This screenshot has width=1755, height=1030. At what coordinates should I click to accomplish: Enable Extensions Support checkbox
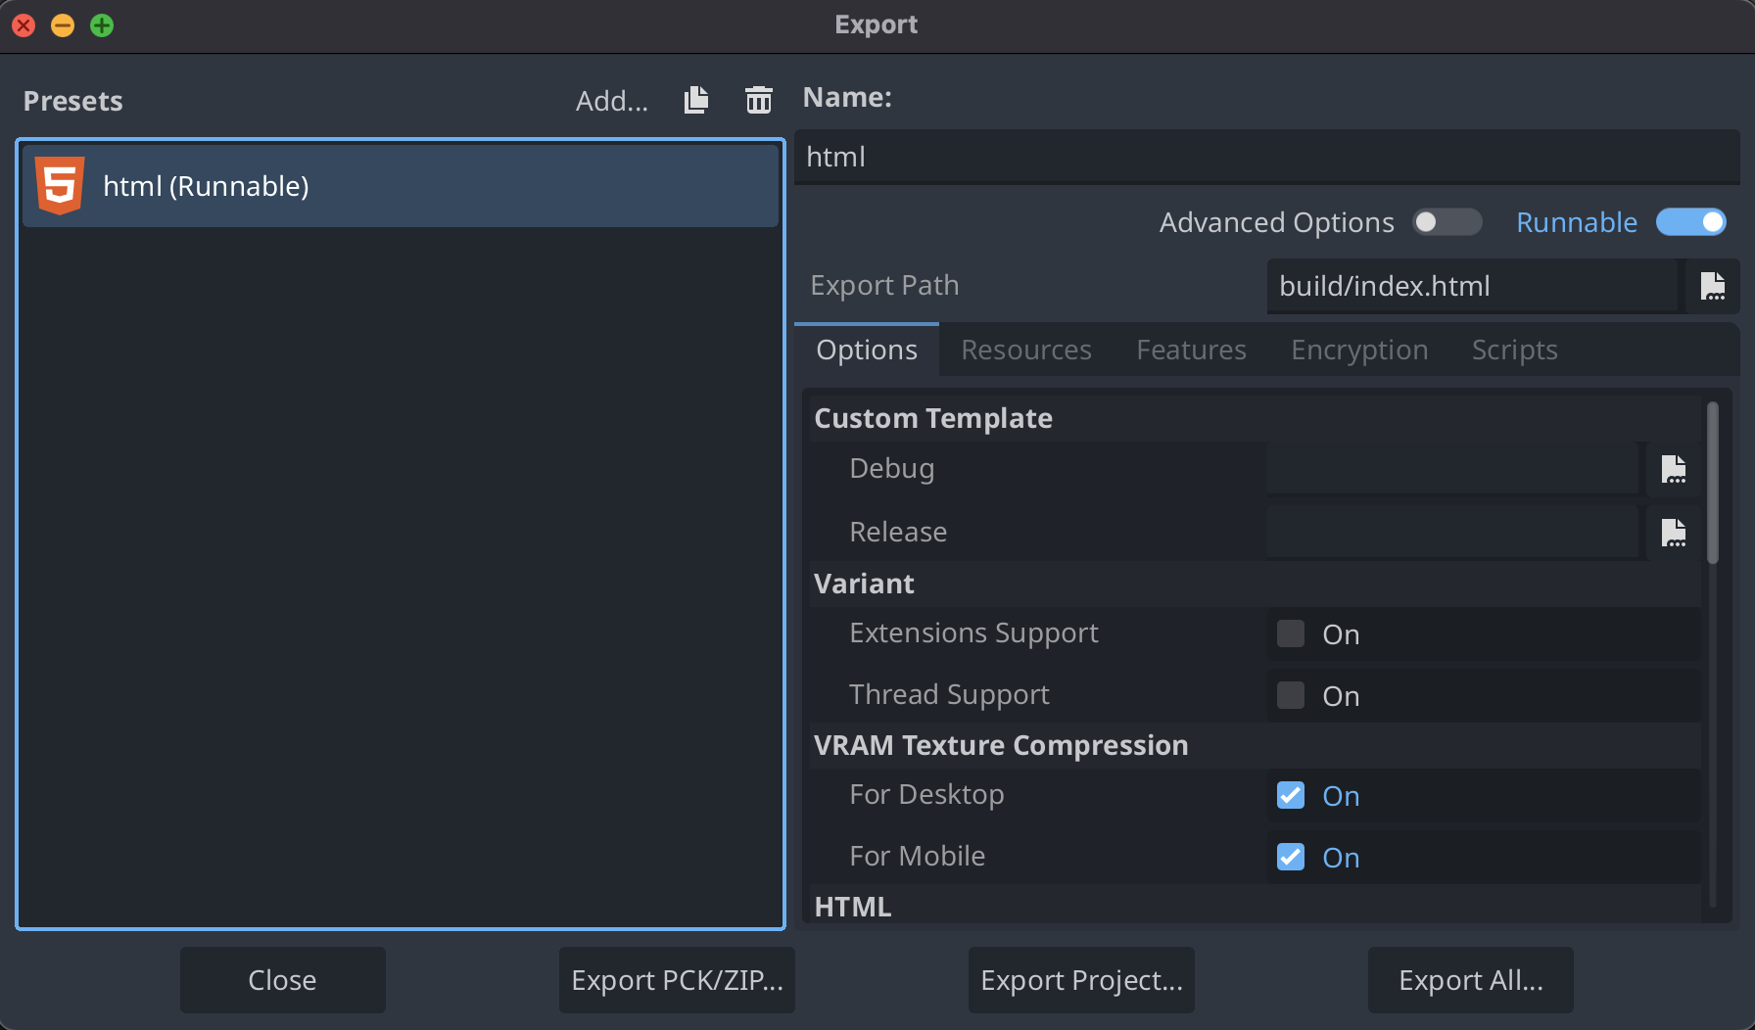point(1291,634)
